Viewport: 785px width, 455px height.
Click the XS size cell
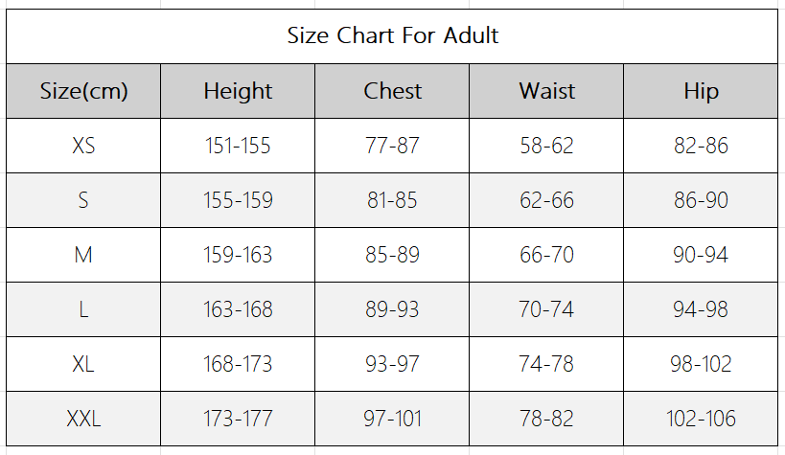coord(83,146)
